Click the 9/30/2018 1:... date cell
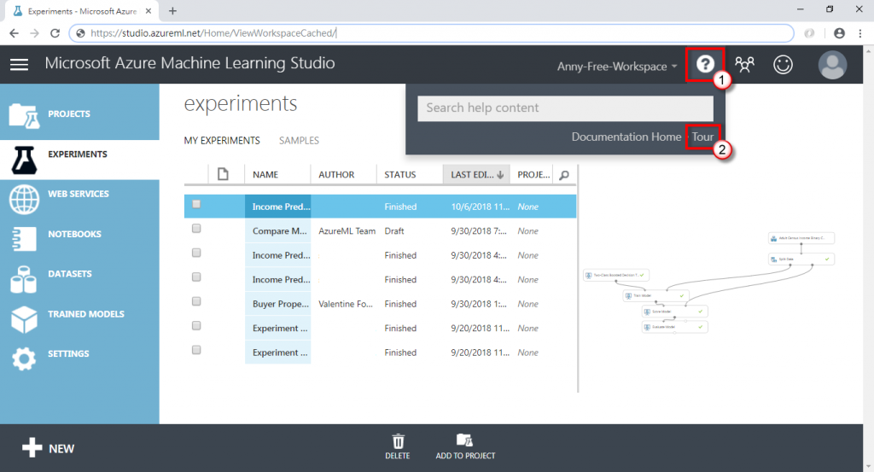The height and width of the screenshot is (472, 874). [479, 304]
